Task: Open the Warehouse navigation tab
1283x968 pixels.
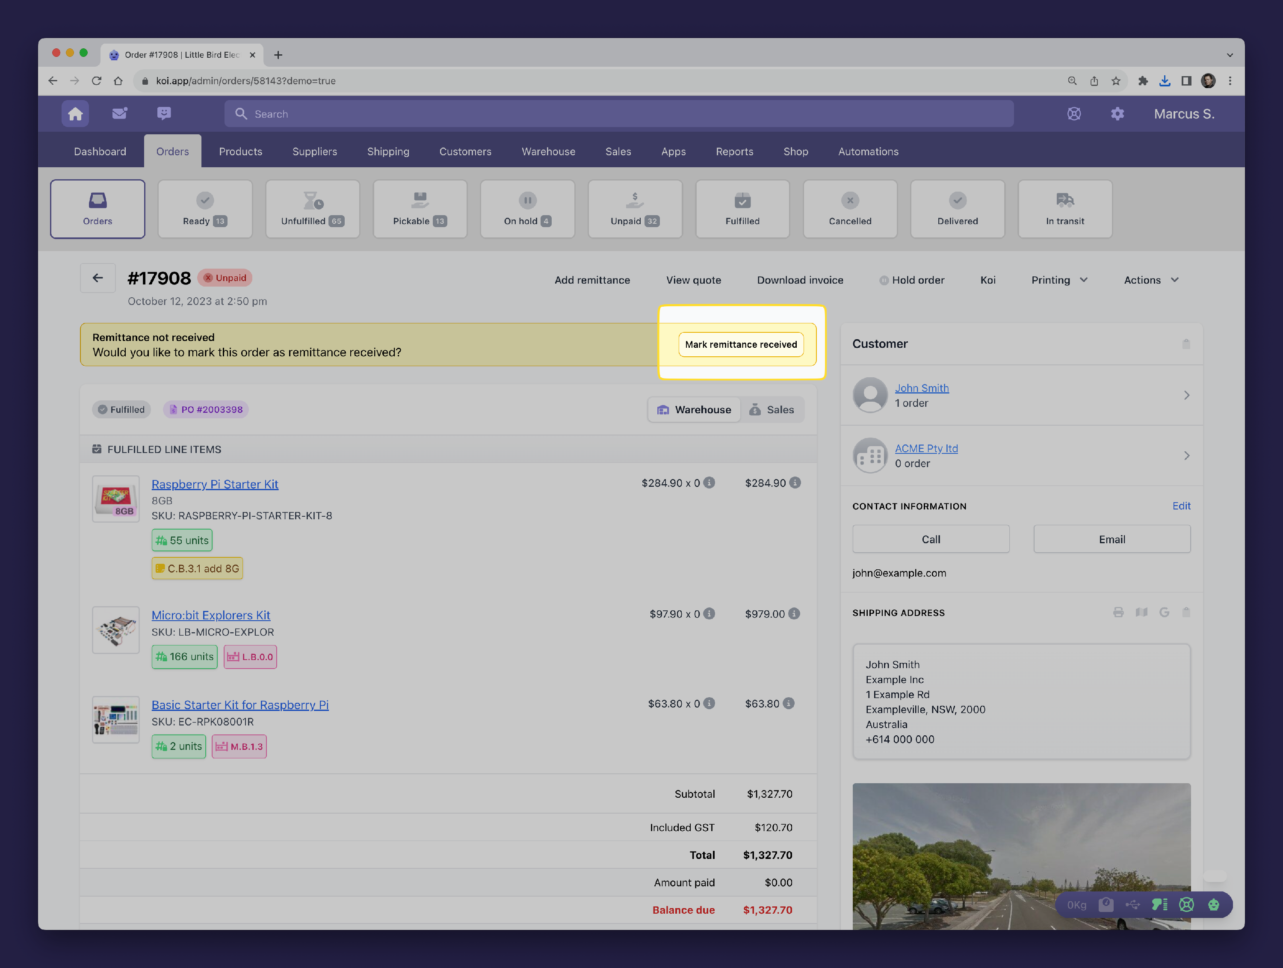Action: (548, 151)
